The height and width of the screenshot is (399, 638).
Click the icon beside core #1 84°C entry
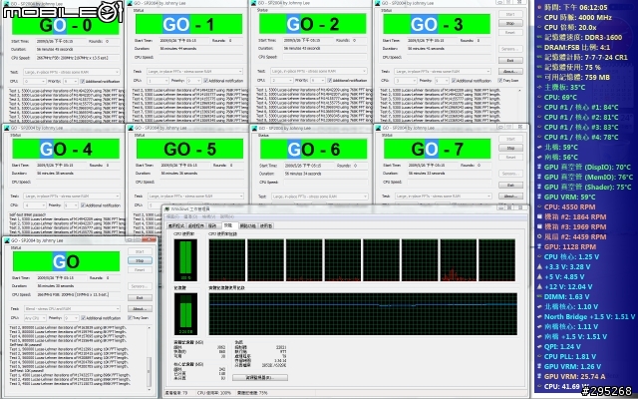pos(539,107)
